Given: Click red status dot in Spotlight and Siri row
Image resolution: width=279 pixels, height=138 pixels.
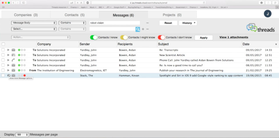Looking at the screenshot, I should tap(24, 76).
